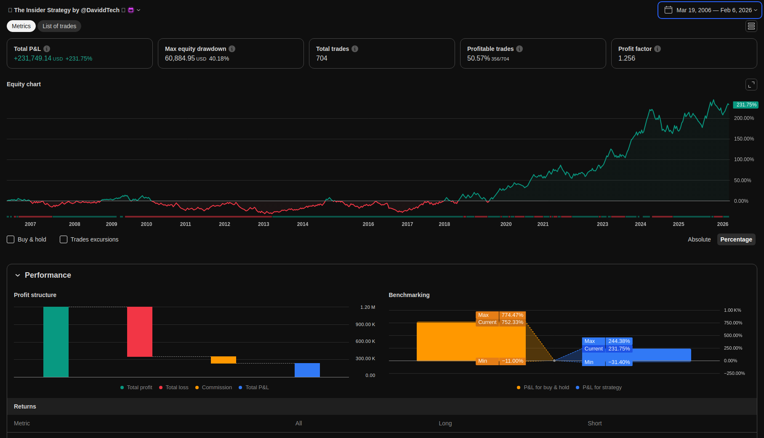Click the Total P&L info icon
The width and height of the screenshot is (764, 438).
pyautogui.click(x=47, y=49)
